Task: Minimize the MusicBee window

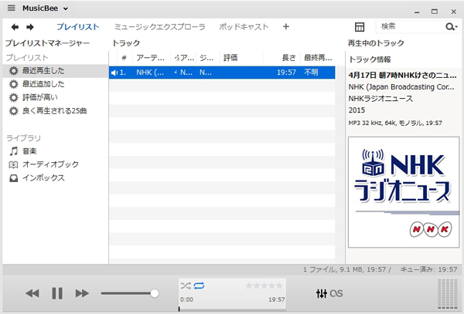Action: [x=417, y=12]
